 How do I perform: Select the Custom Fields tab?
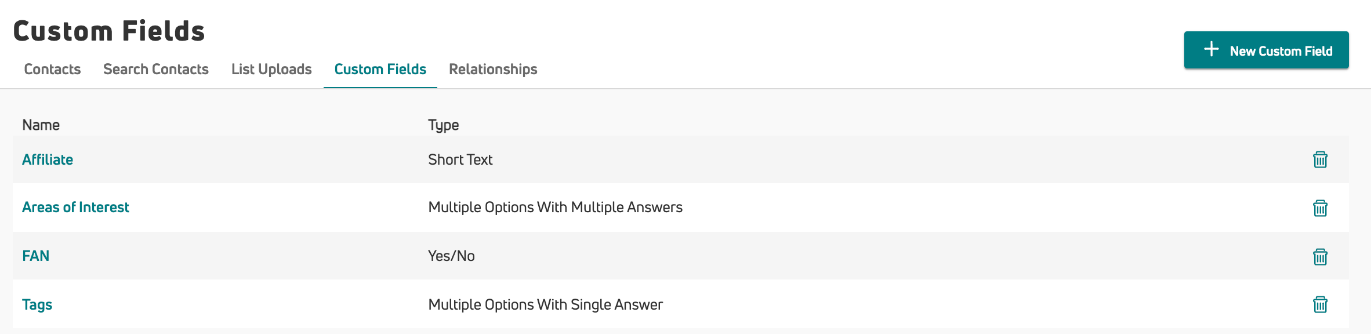pyautogui.click(x=379, y=69)
